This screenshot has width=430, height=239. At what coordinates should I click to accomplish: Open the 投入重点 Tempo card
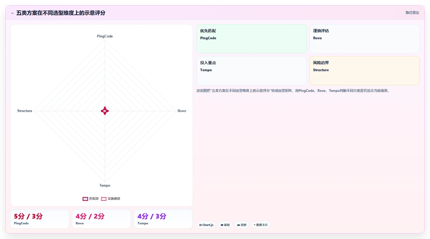click(x=252, y=71)
